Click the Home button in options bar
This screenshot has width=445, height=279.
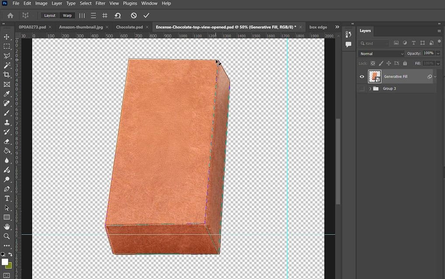[x=10, y=16]
